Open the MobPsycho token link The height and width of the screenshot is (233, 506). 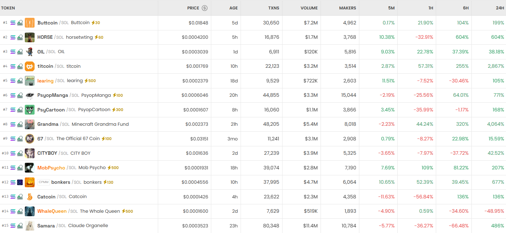51,168
